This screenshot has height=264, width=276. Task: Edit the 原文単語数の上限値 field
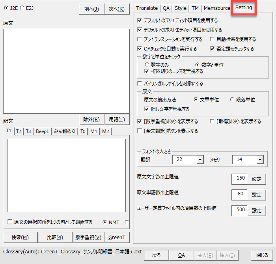click(x=239, y=195)
